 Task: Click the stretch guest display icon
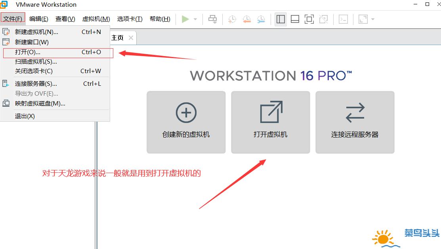coord(363,19)
